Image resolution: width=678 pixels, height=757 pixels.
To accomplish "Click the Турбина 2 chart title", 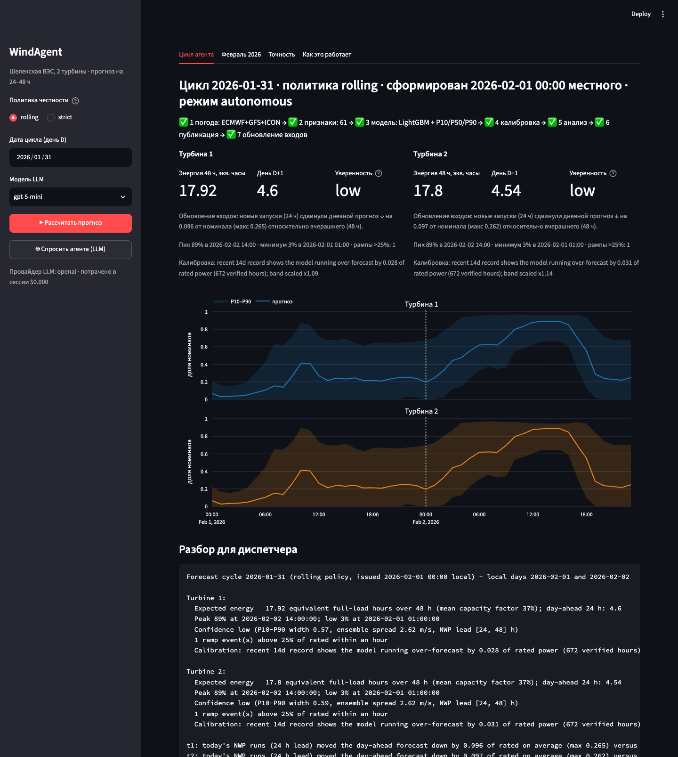I will click(421, 411).
